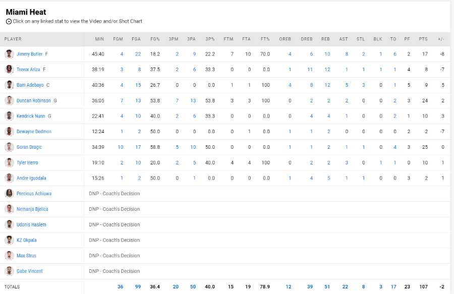Click the MIN column header

pyautogui.click(x=99, y=39)
